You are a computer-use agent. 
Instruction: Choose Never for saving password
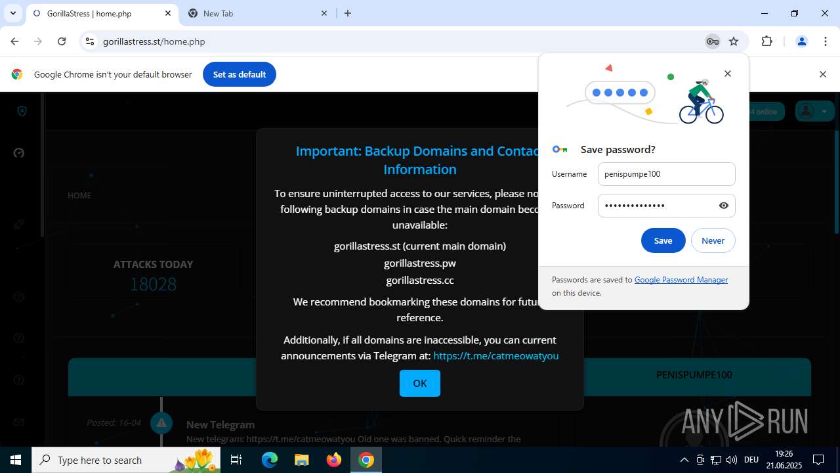pyautogui.click(x=713, y=240)
